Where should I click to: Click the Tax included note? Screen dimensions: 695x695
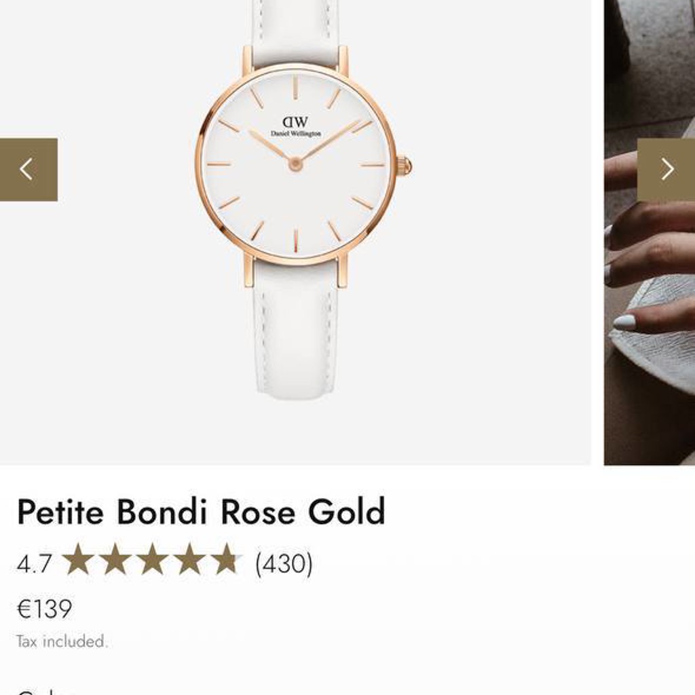62,641
